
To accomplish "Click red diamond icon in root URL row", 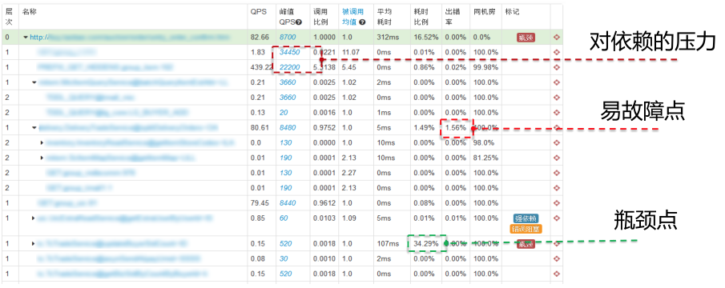I will 556,38.
